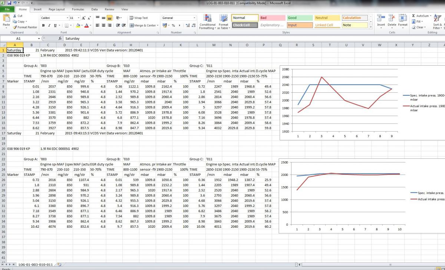
Task: Open the font size 11 dropdown
Action: [x=78, y=18]
